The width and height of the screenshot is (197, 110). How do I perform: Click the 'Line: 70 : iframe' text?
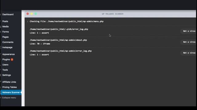(40, 44)
